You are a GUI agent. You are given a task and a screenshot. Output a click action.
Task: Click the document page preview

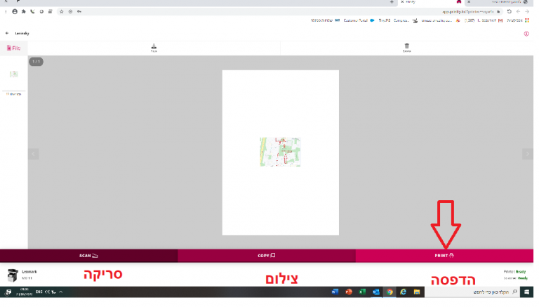(x=281, y=153)
